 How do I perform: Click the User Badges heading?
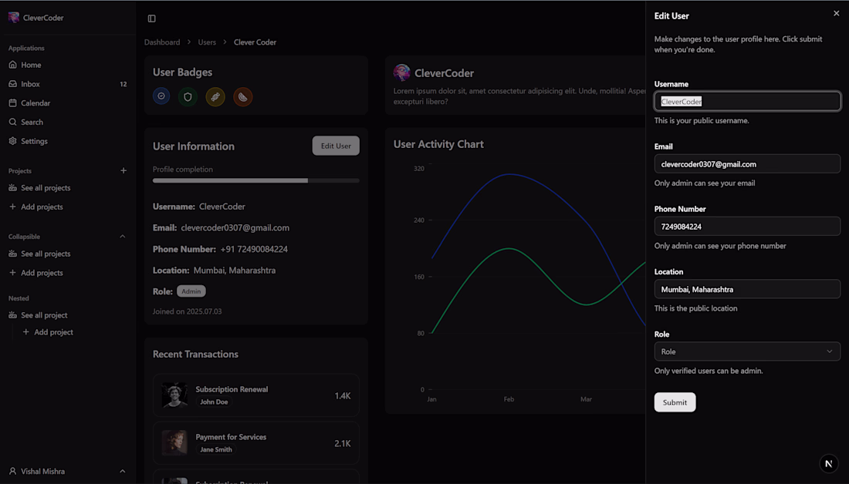tap(182, 72)
